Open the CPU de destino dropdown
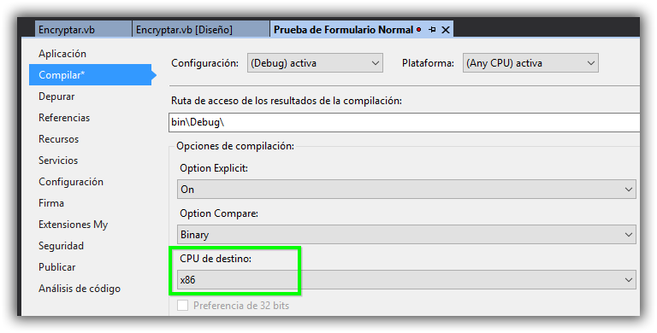 (x=406, y=280)
